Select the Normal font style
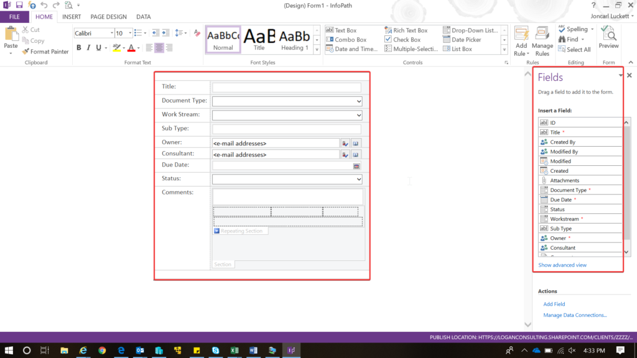This screenshot has width=637, height=358. click(223, 40)
